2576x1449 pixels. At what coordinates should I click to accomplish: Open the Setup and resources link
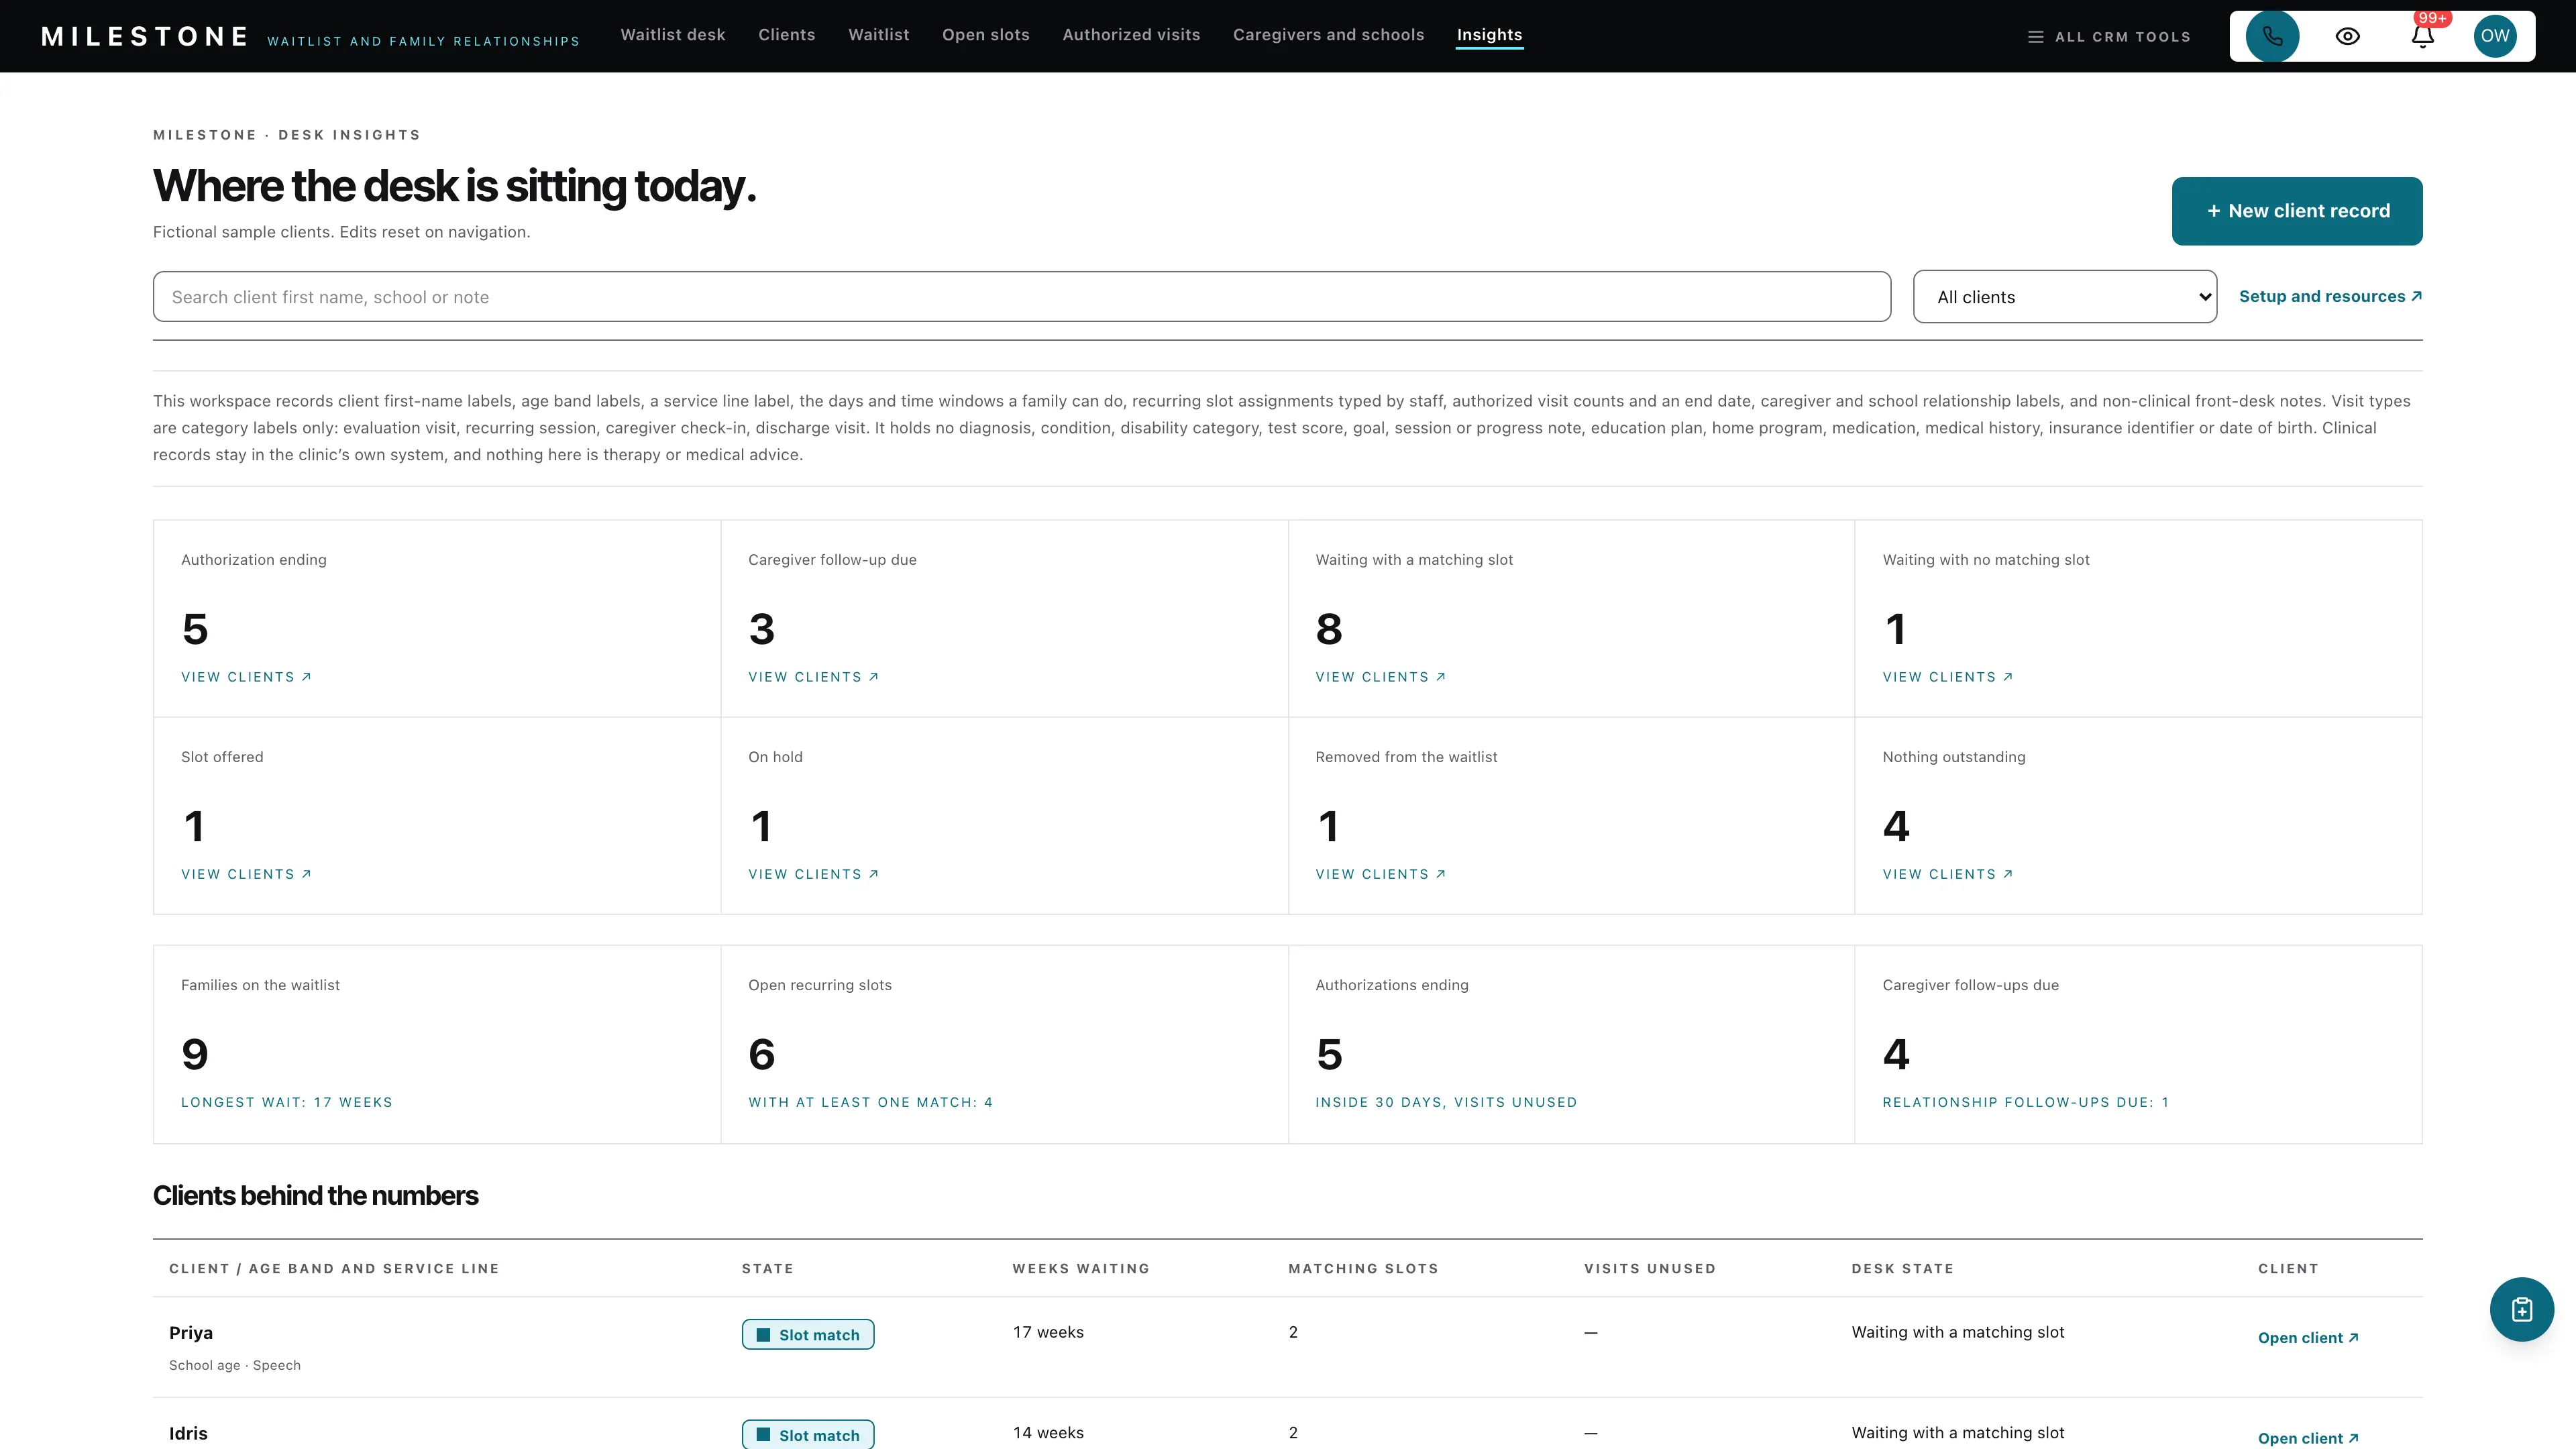pyautogui.click(x=2330, y=296)
